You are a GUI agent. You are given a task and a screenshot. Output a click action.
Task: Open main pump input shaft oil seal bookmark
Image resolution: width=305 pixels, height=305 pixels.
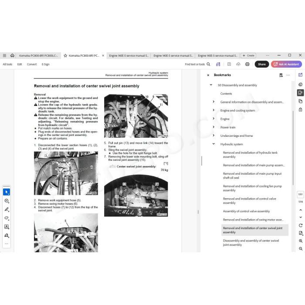click(252, 176)
